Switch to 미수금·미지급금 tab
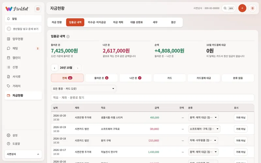The height and width of the screenshot is (163, 261). [x=97, y=22]
